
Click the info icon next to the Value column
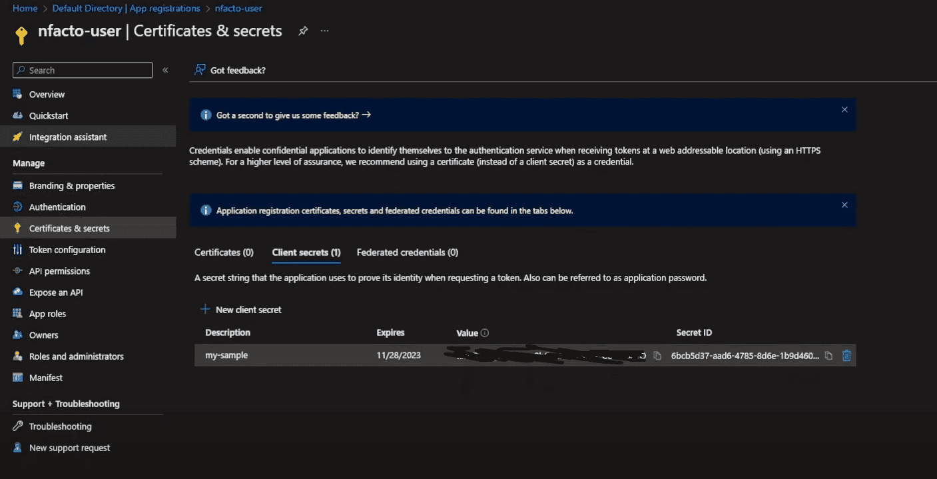[484, 332]
